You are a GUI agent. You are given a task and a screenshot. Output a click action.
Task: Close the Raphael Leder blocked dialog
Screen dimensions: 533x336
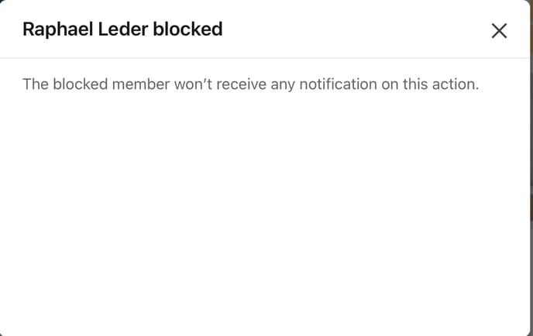coord(499,30)
